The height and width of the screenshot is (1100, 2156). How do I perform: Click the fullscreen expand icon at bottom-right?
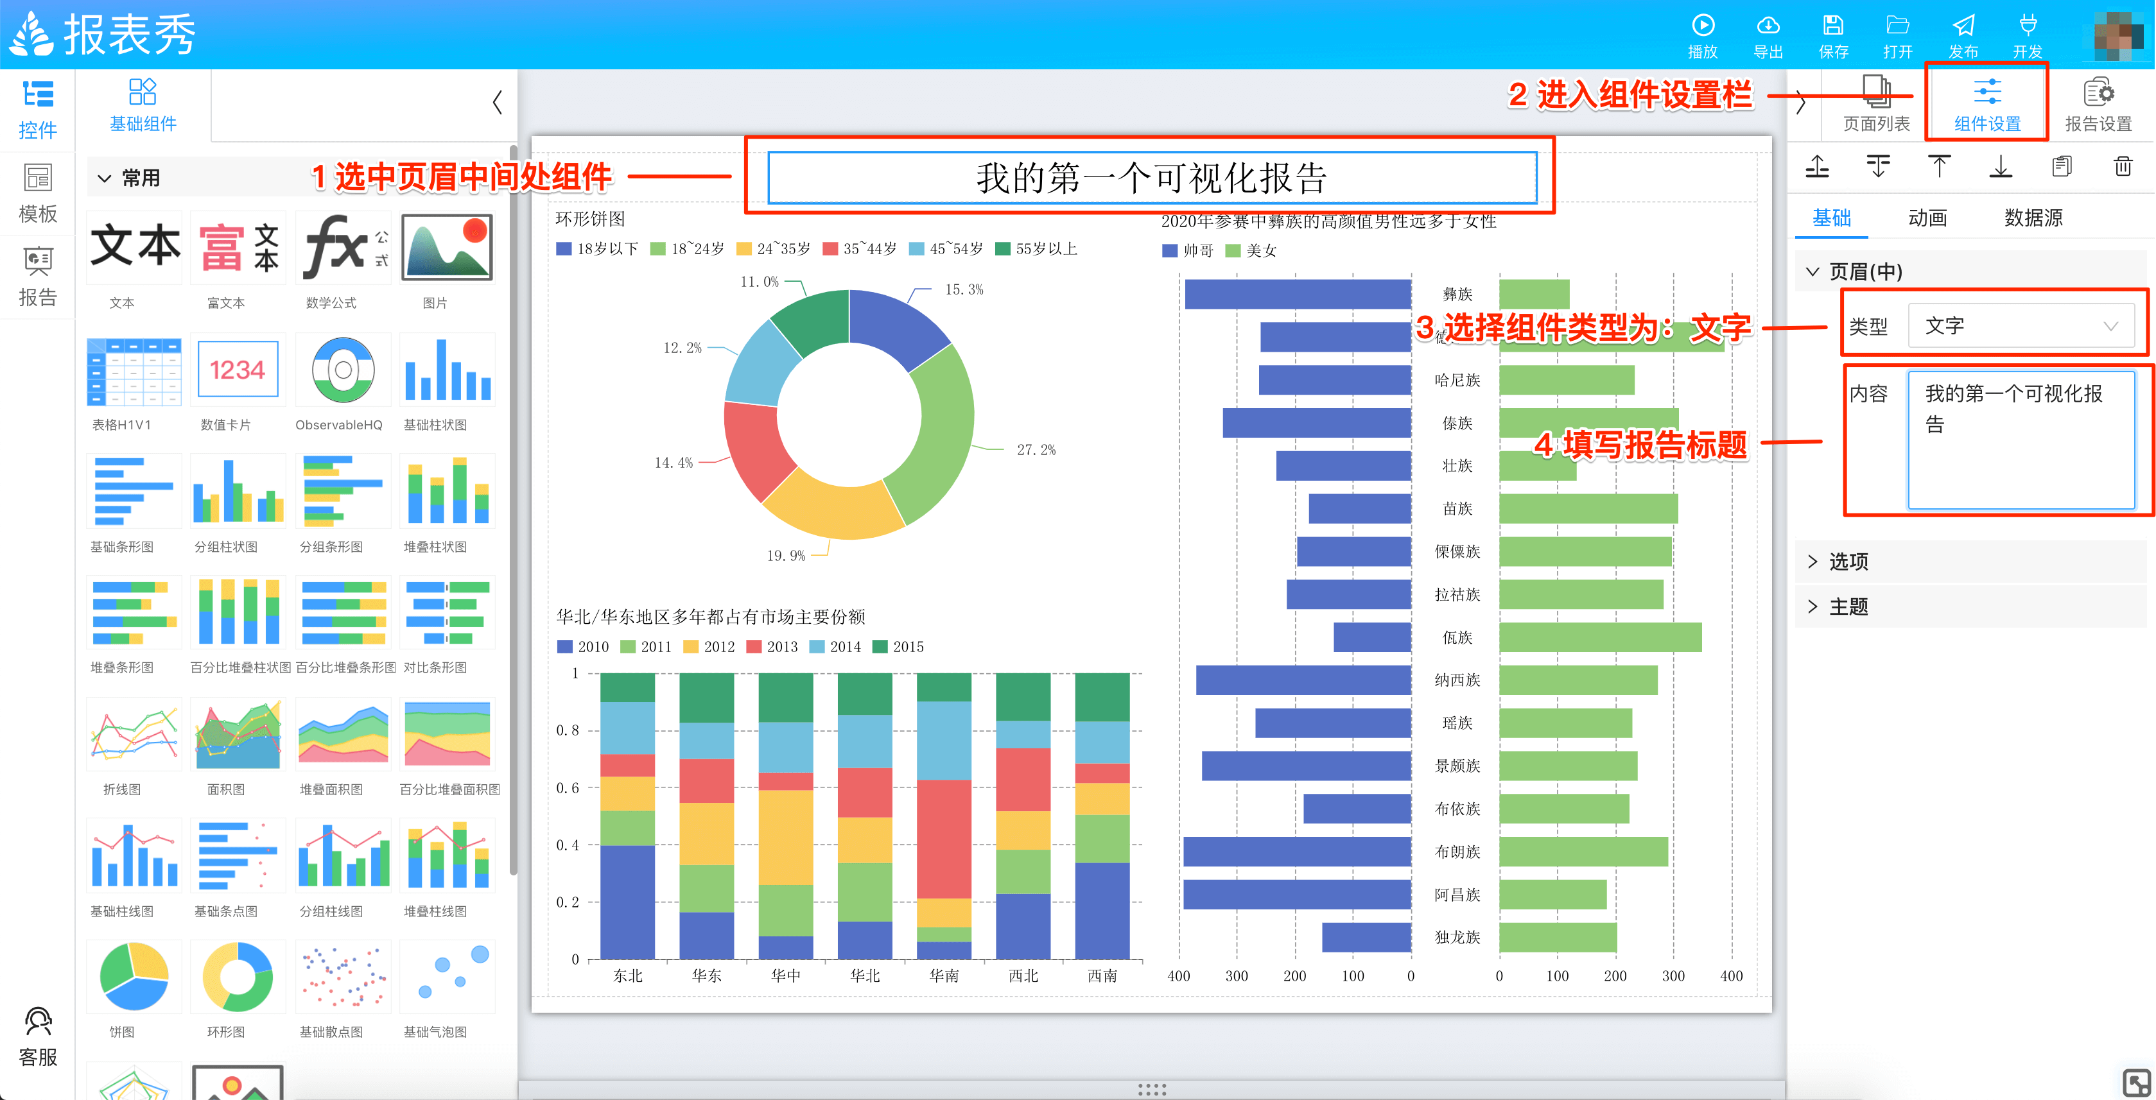(x=2135, y=1083)
